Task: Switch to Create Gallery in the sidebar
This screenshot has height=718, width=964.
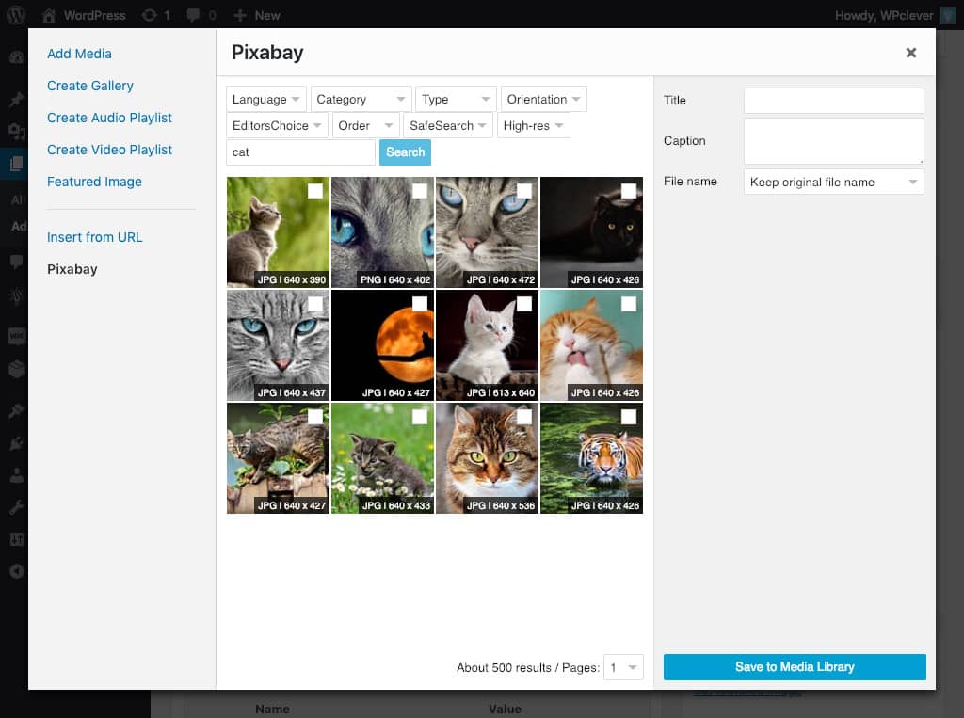Action: tap(90, 86)
